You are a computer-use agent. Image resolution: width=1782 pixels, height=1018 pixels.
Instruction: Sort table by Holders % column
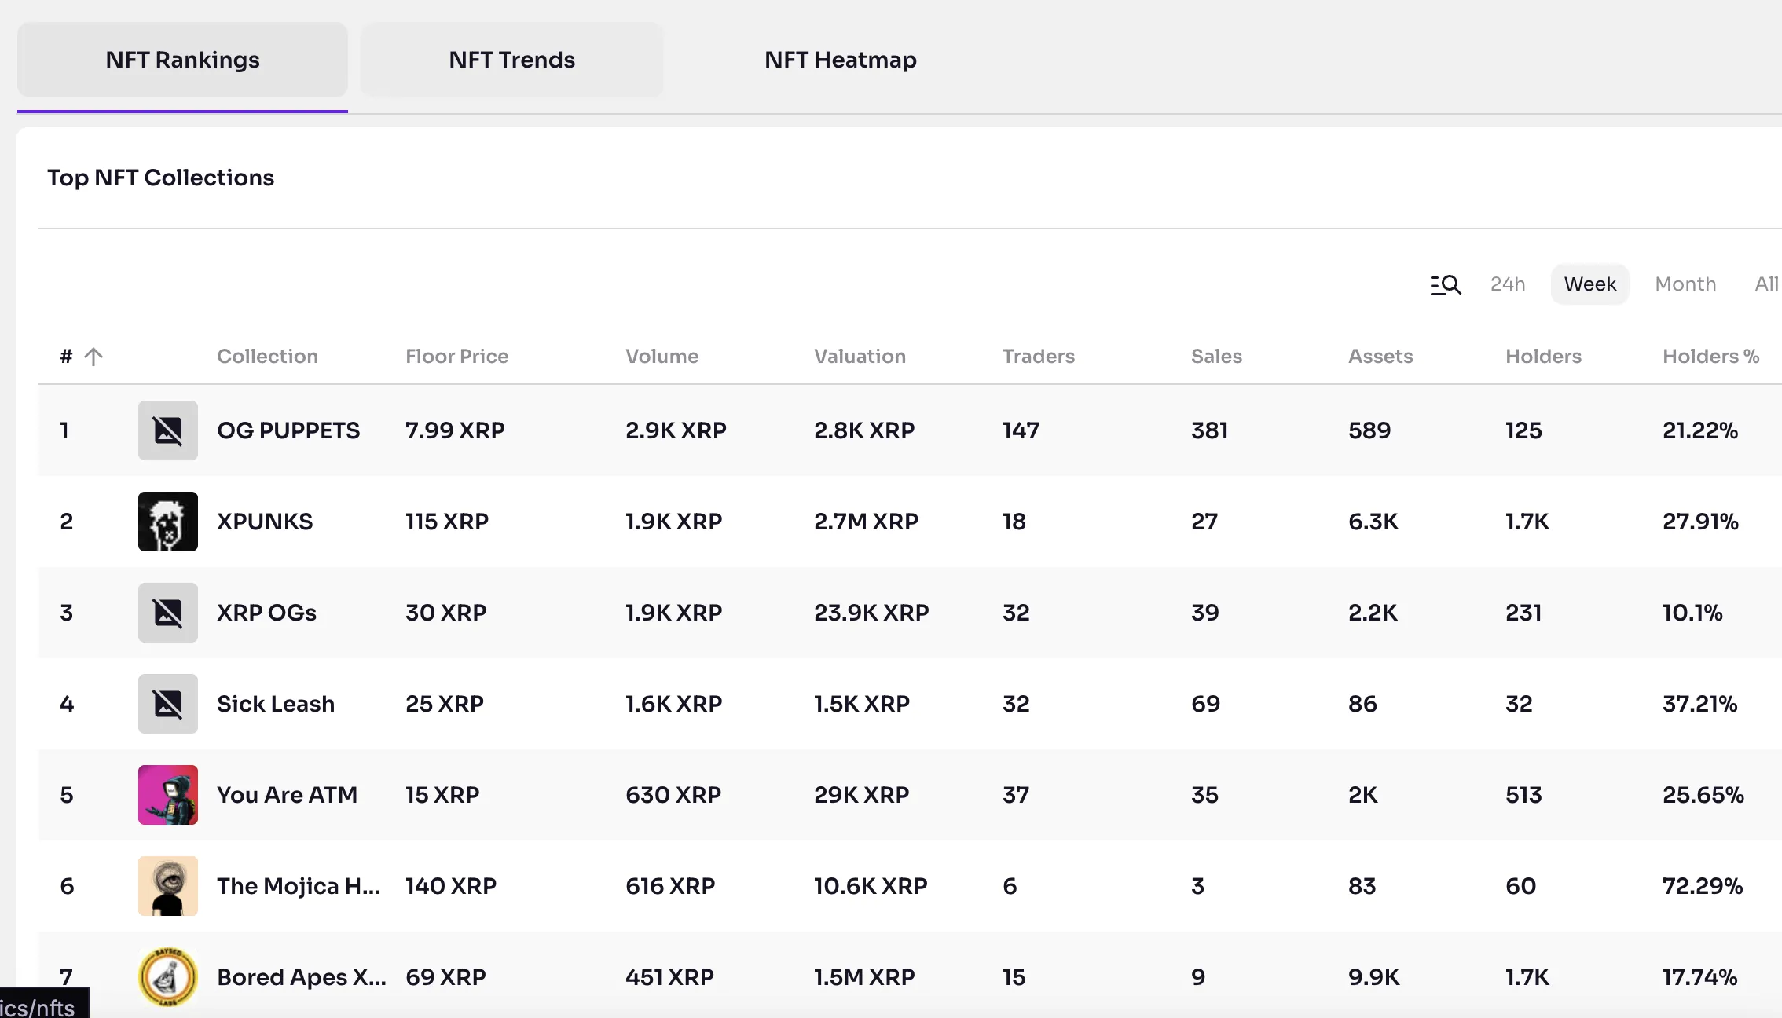pos(1710,357)
